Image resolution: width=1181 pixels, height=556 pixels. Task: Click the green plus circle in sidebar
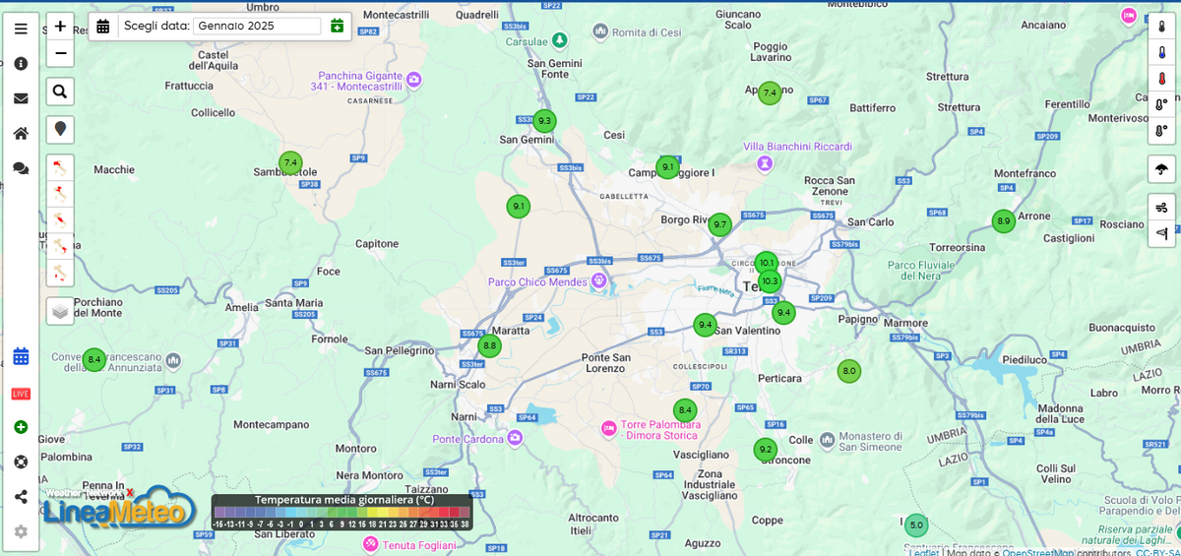click(x=21, y=427)
